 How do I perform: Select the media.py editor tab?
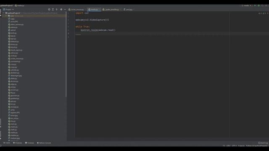pyautogui.click(x=94, y=10)
